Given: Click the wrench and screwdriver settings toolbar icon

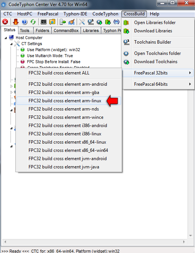Looking at the screenshot, I should 82,22.
